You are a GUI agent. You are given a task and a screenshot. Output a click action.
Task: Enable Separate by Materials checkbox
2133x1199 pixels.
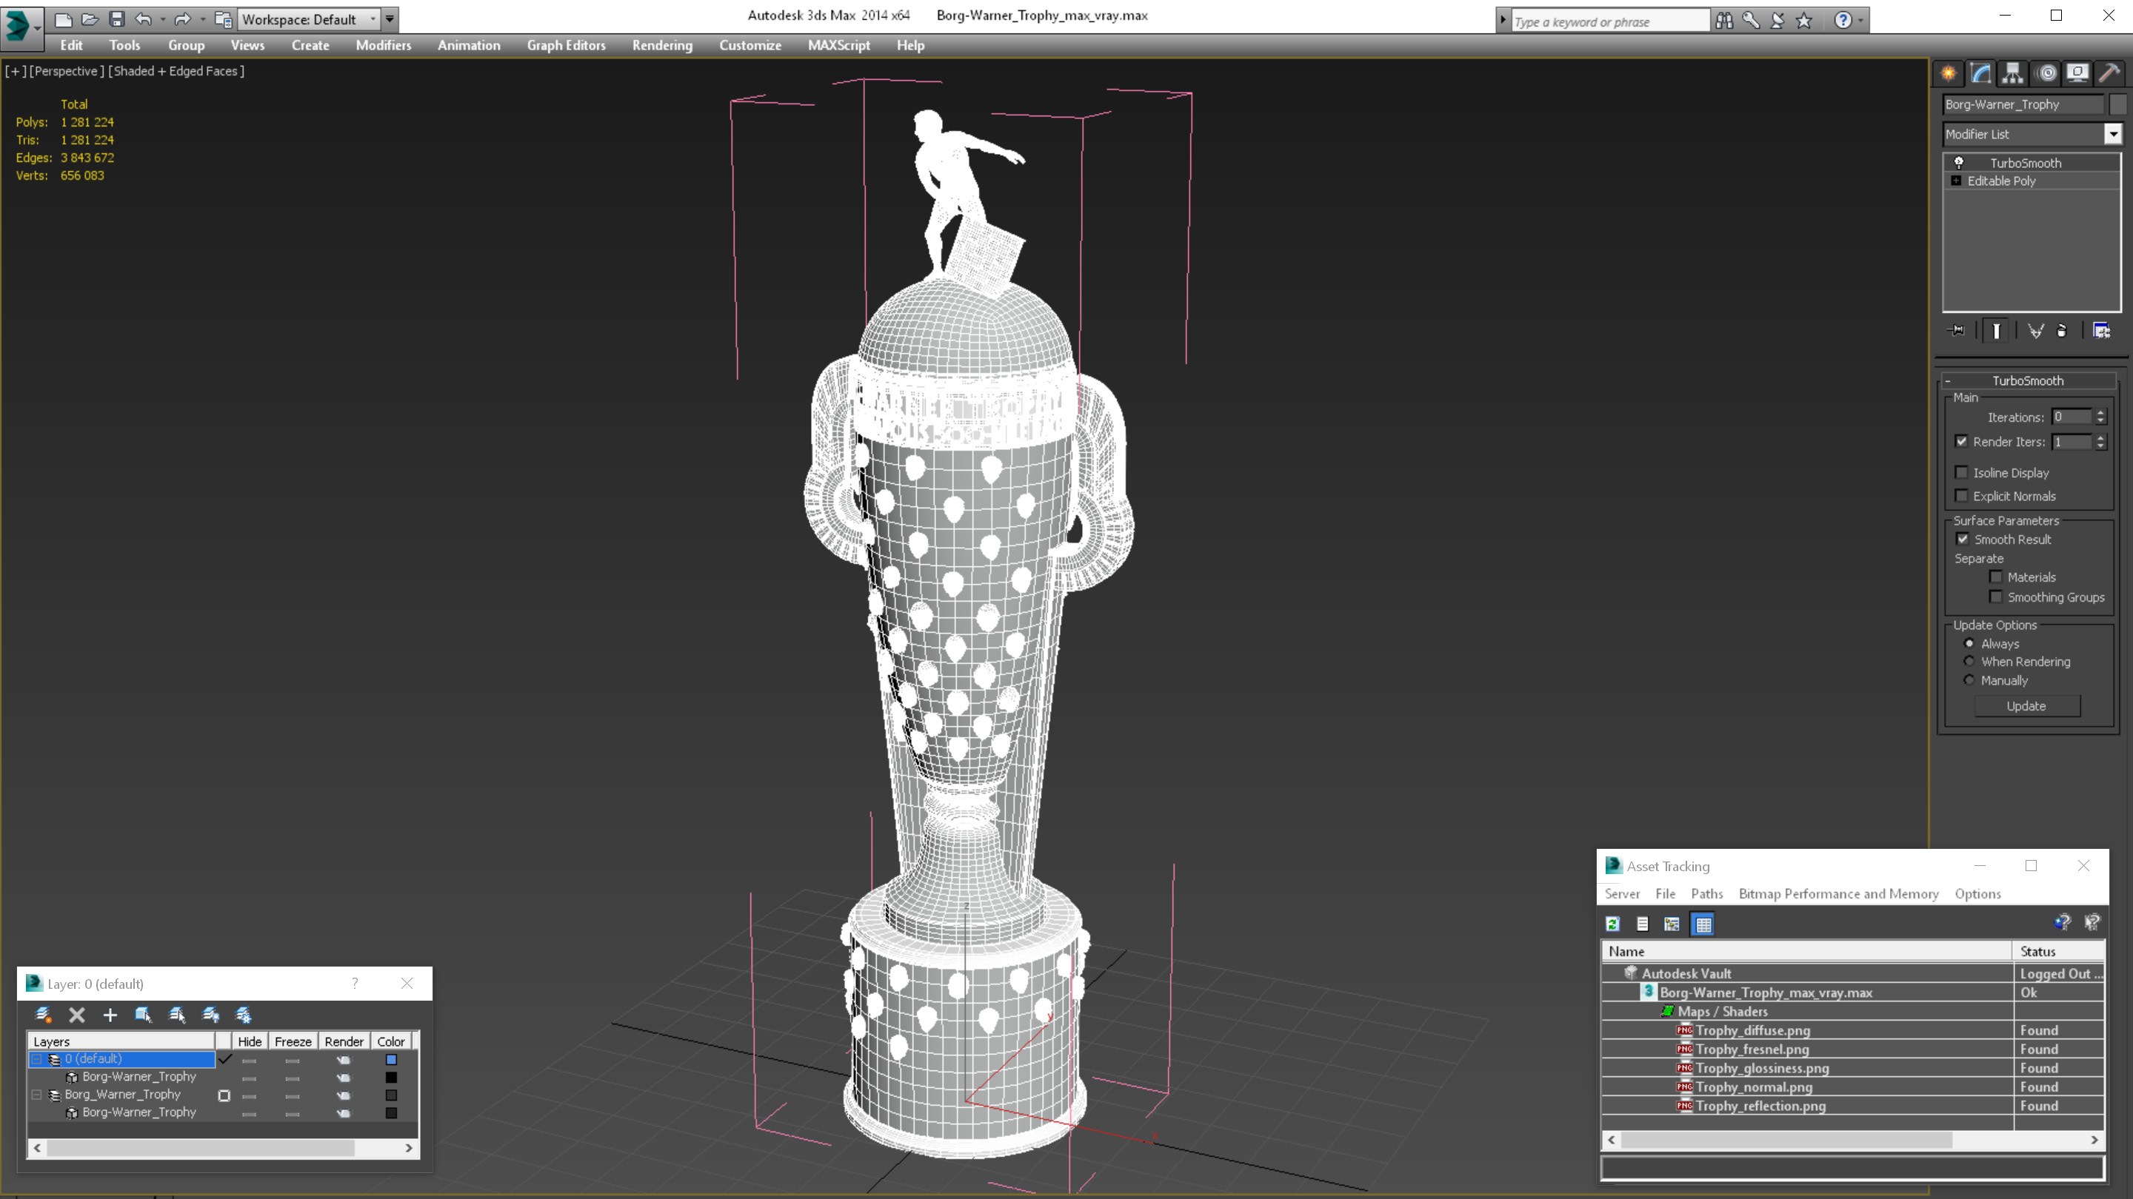tap(1997, 577)
